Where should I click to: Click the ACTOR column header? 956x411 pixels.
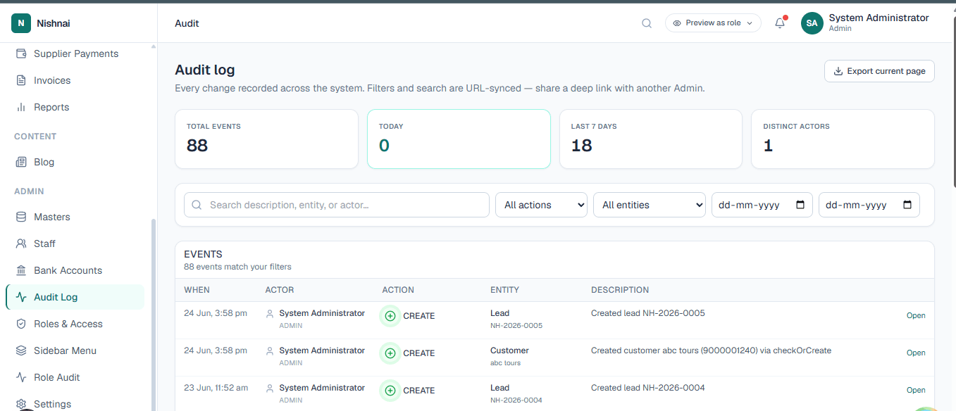280,290
